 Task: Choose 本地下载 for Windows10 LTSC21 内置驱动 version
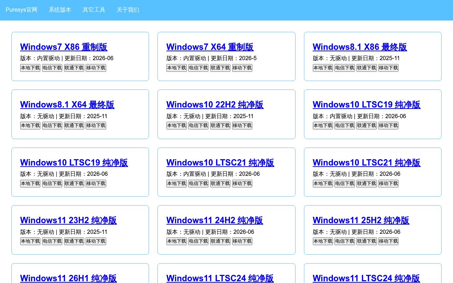tap(177, 184)
